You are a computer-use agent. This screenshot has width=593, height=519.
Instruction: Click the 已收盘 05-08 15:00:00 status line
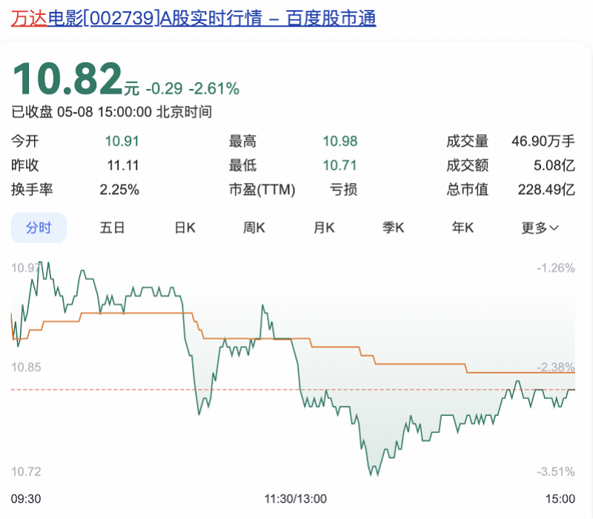coord(112,112)
